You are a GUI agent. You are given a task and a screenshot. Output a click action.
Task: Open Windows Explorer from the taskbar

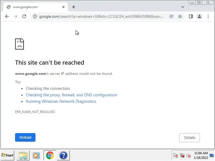click(x=23, y=155)
